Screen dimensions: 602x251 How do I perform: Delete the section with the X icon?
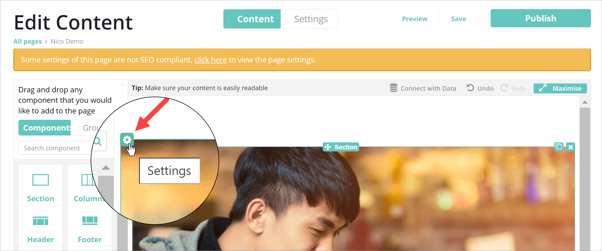click(x=571, y=147)
